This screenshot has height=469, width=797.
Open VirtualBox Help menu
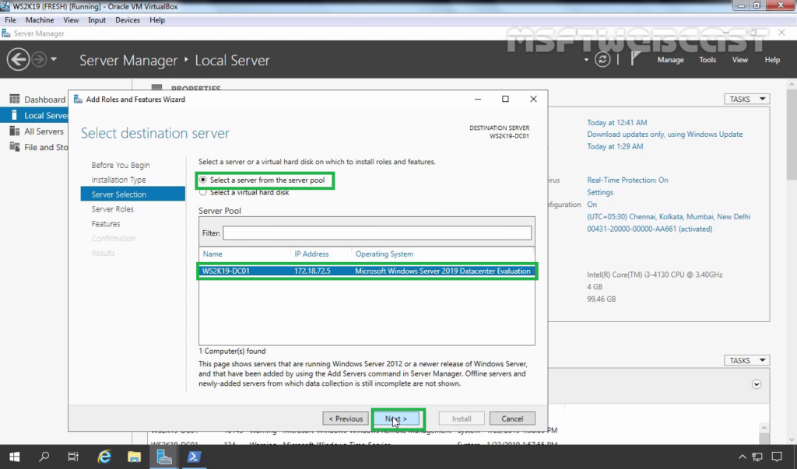click(157, 20)
